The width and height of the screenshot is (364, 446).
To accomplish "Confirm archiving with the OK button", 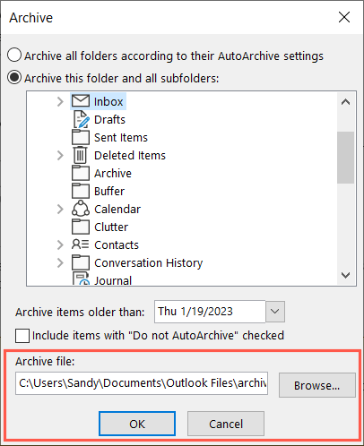I will 137,424.
